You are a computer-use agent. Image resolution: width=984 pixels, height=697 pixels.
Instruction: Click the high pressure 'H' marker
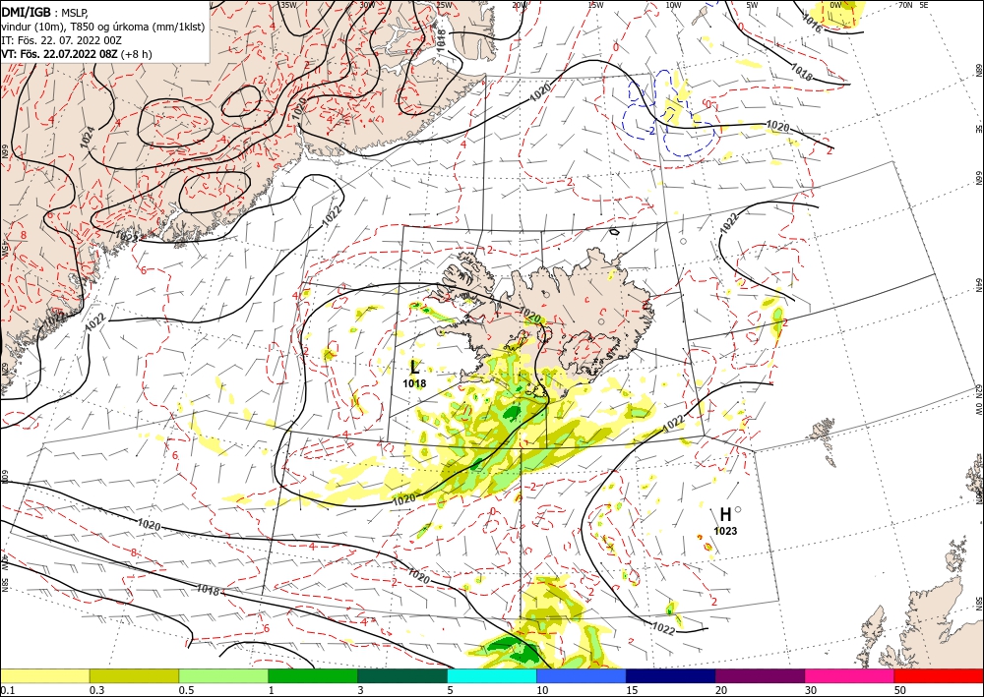725,515
